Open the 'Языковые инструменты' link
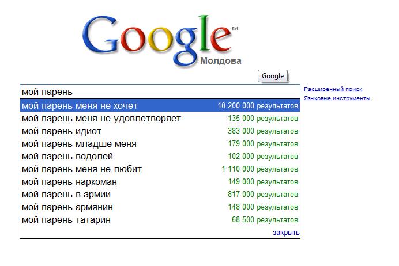The image size is (399, 266). tap(337, 98)
